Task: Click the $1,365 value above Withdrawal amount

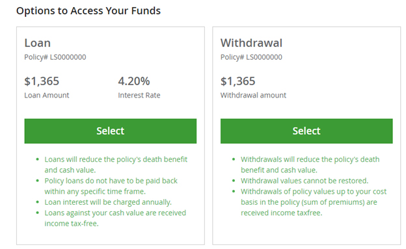Action: click(x=238, y=81)
